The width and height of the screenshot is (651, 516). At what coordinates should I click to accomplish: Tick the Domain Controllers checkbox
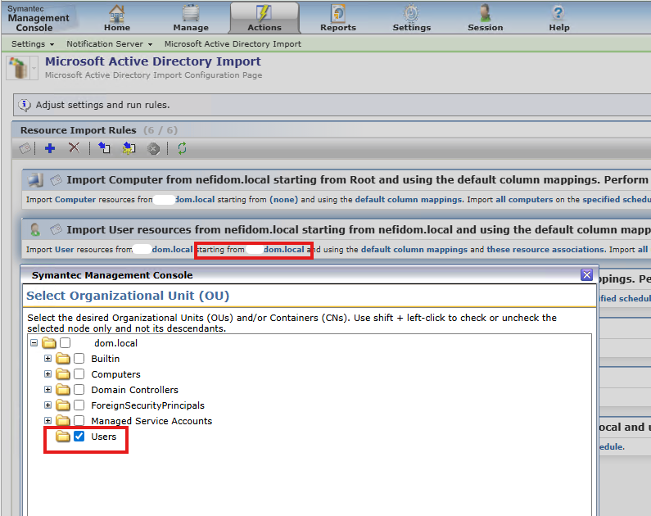tap(79, 389)
